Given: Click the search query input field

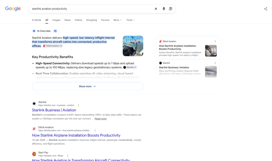Looking at the screenshot, I should click(92, 9).
